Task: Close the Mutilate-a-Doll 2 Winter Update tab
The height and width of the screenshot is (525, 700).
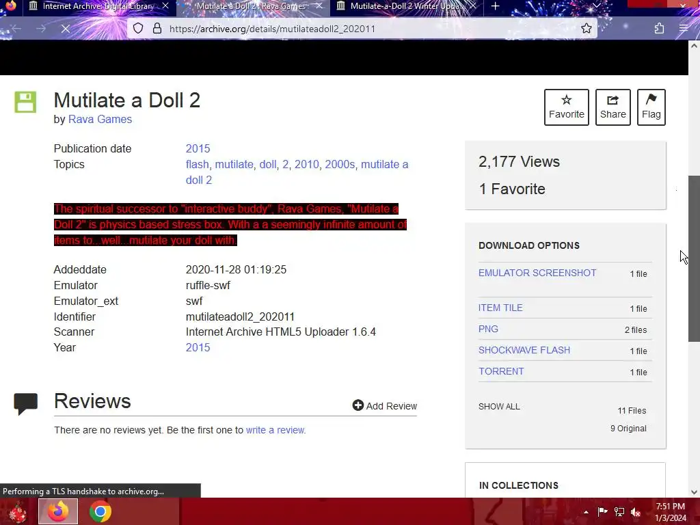Action: 472,6
